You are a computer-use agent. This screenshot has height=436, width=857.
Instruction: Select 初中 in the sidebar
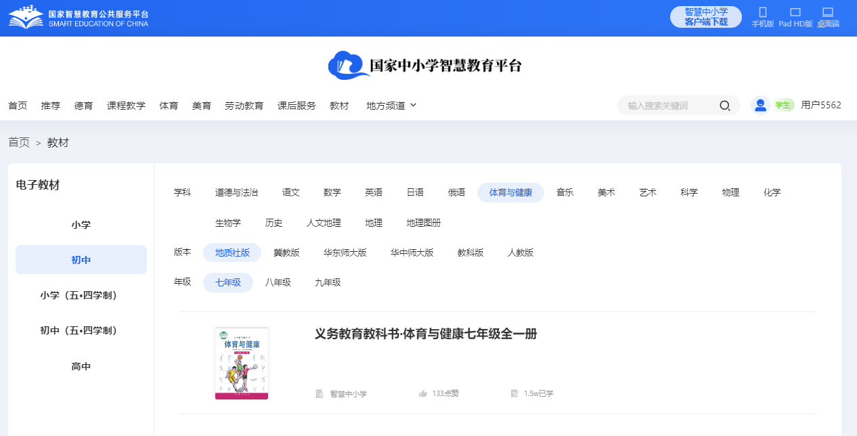(81, 260)
